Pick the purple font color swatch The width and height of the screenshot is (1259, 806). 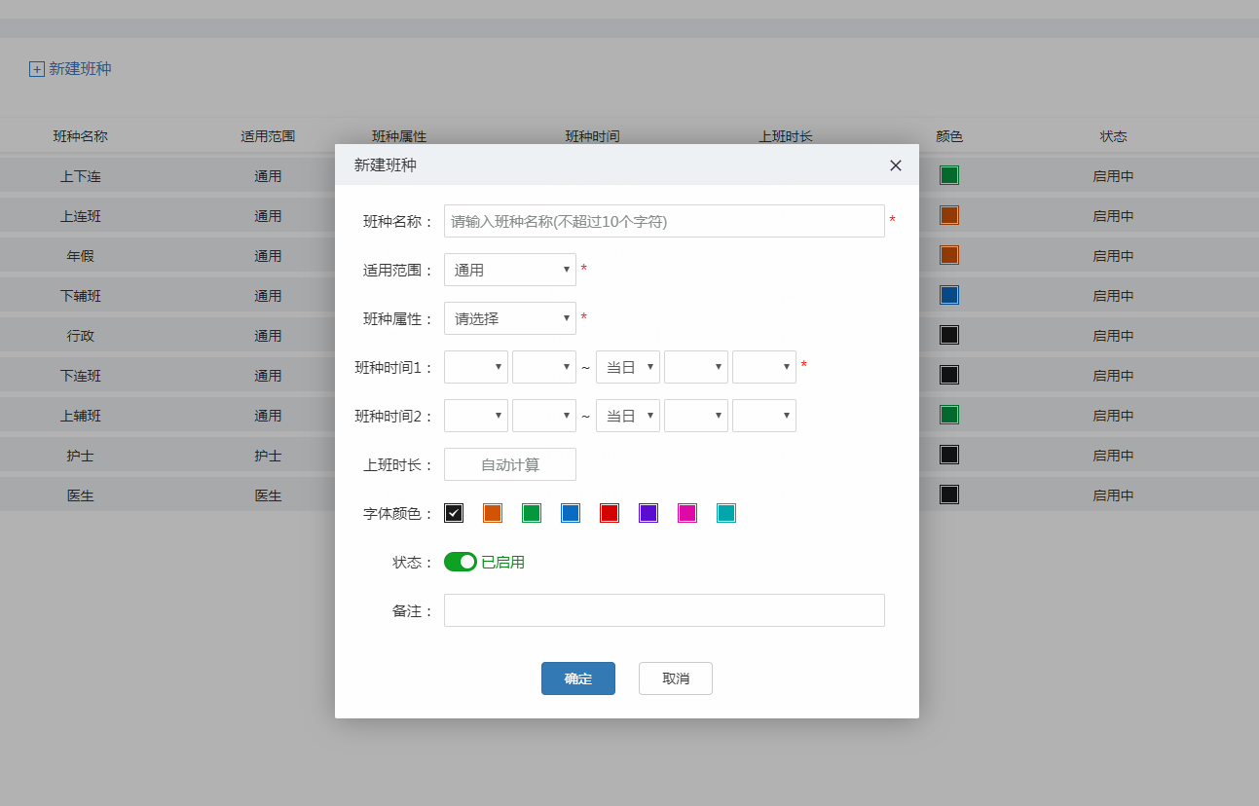point(648,513)
